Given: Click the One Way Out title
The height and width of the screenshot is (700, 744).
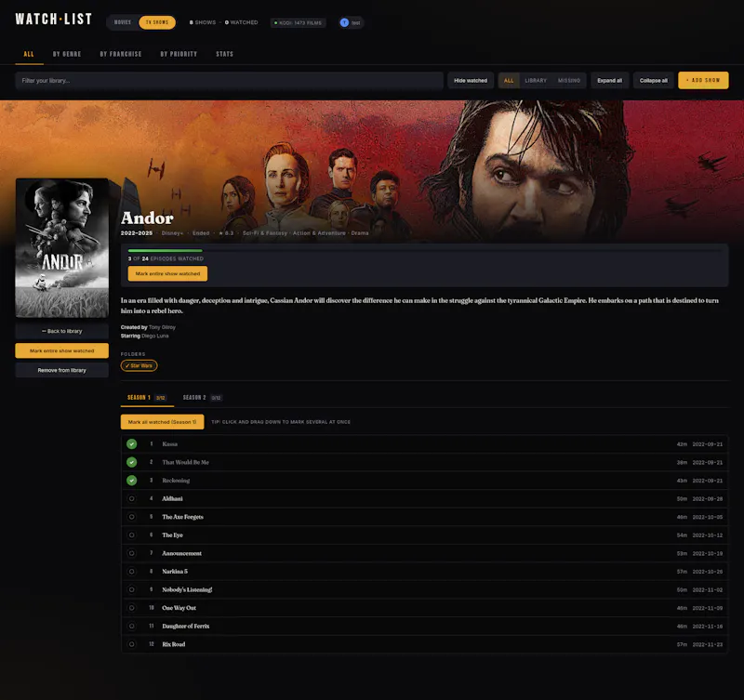Looking at the screenshot, I should [x=179, y=608].
